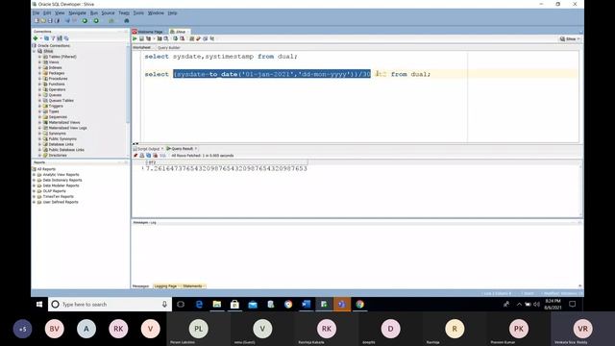
Task: Expand the Procedures tree node
Action: (39, 79)
